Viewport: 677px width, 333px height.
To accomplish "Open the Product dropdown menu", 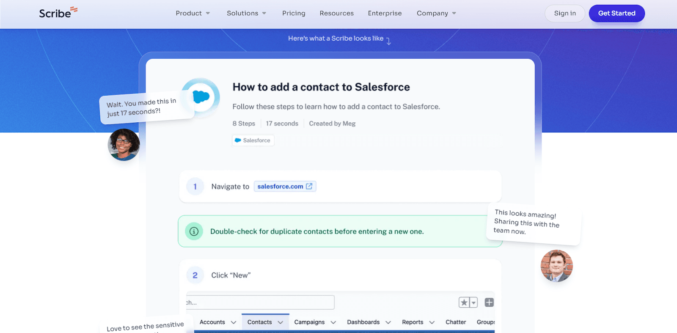I will [x=193, y=13].
